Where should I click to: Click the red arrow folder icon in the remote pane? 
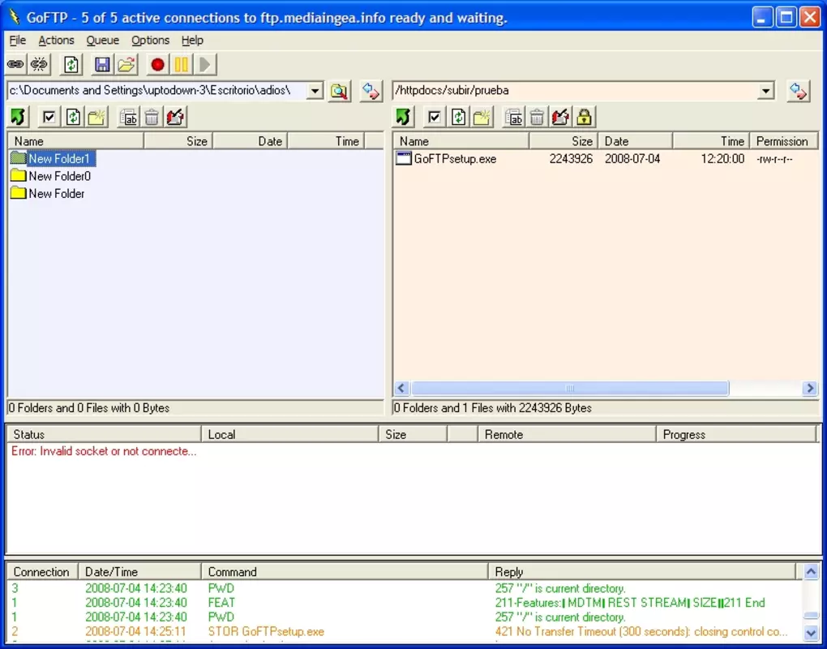coord(560,117)
